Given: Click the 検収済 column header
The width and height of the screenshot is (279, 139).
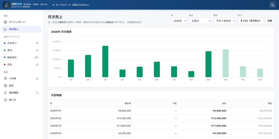Looking at the screenshot, I should [128, 103].
